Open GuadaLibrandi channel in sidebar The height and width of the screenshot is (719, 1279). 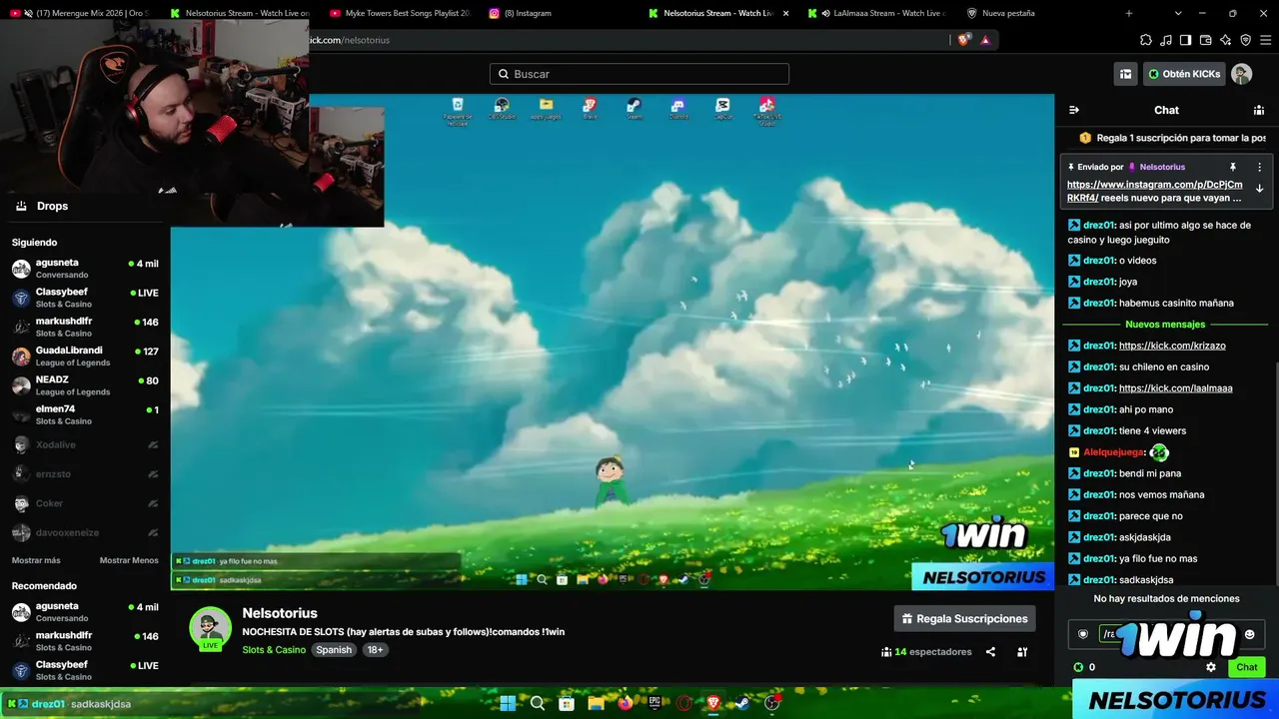(85, 357)
